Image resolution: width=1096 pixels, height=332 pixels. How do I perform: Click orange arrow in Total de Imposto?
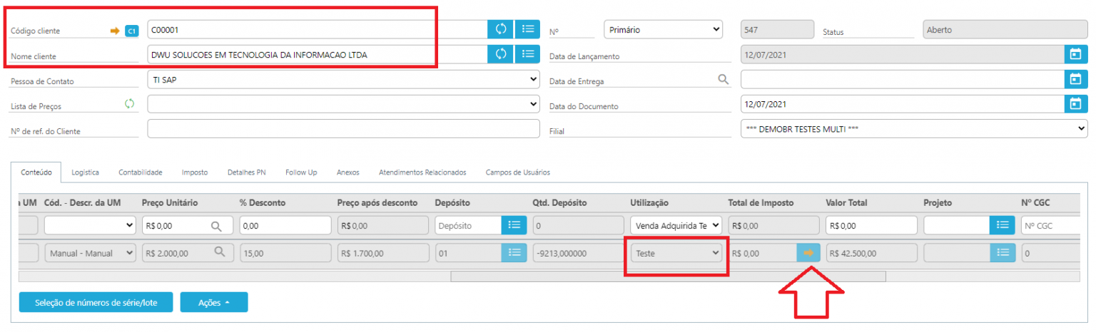[x=808, y=252]
